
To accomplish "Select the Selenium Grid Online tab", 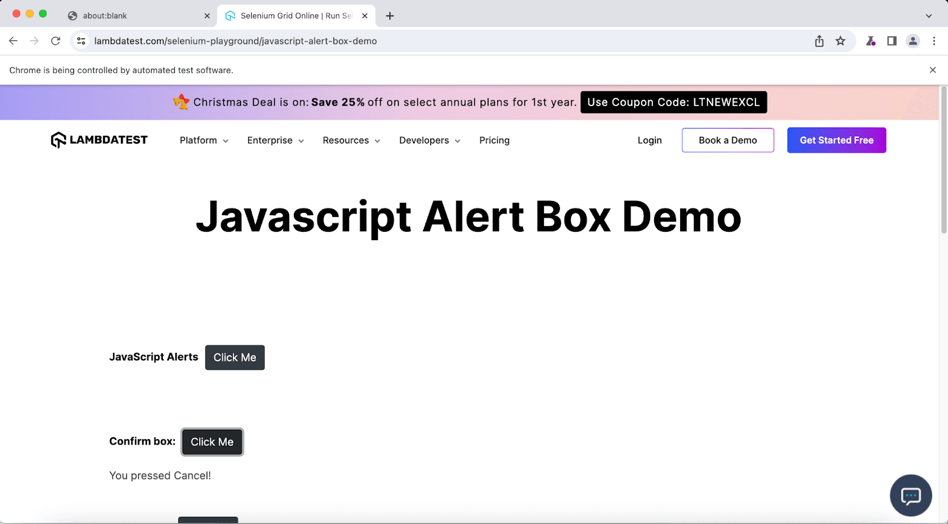I will click(296, 16).
